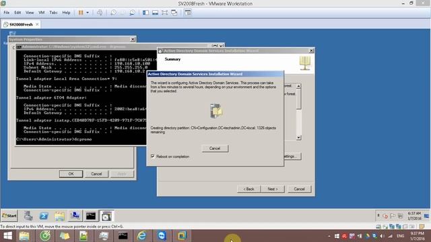Open the snapshot manager icon
Image resolution: width=431 pixels, height=242 pixels.
[132, 13]
